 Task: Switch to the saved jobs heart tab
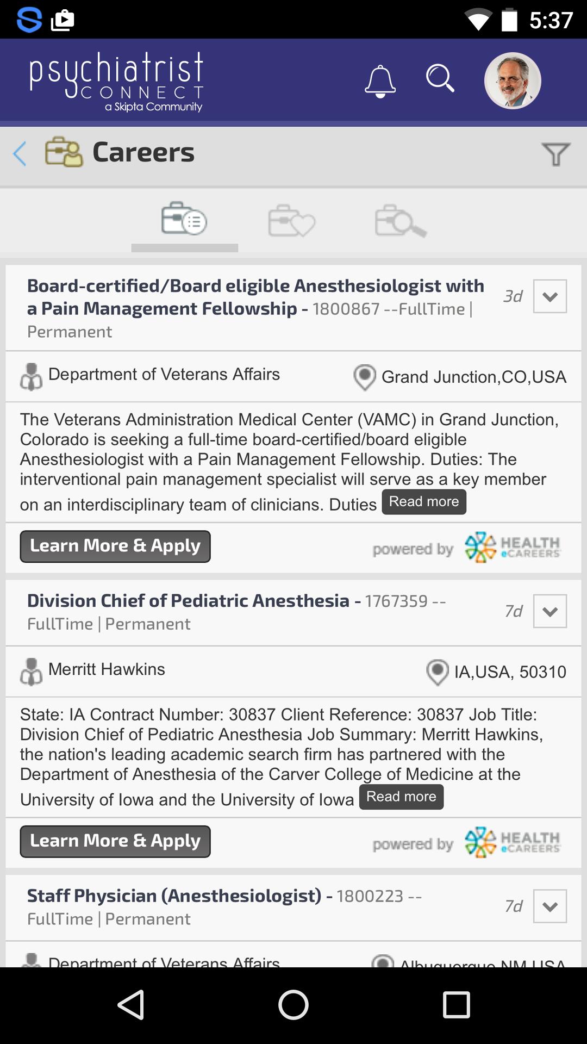[x=291, y=220]
